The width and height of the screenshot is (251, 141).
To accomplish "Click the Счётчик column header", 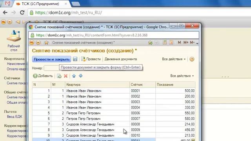I will (142, 85).
